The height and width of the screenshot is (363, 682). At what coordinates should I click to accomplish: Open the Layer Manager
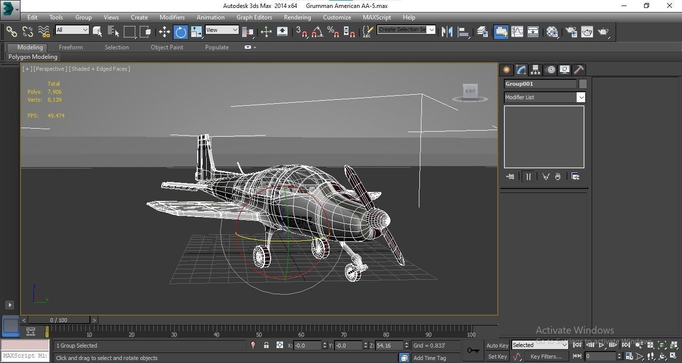point(482,32)
